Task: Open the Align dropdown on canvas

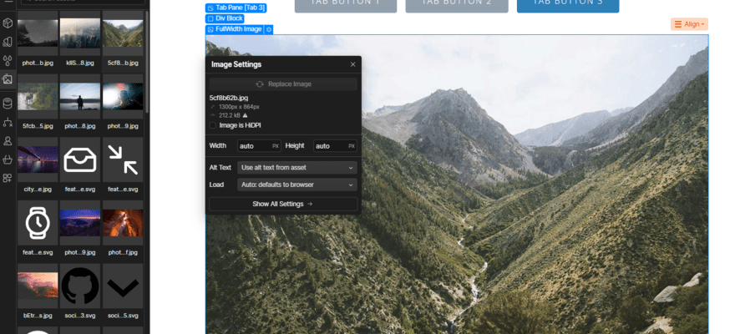Action: 689,24
